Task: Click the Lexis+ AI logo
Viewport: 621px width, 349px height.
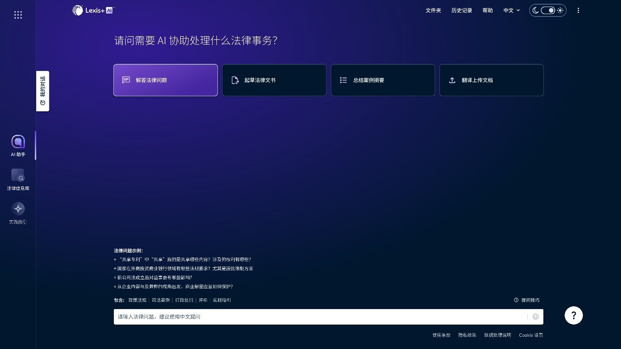Action: pyautogui.click(x=92, y=10)
